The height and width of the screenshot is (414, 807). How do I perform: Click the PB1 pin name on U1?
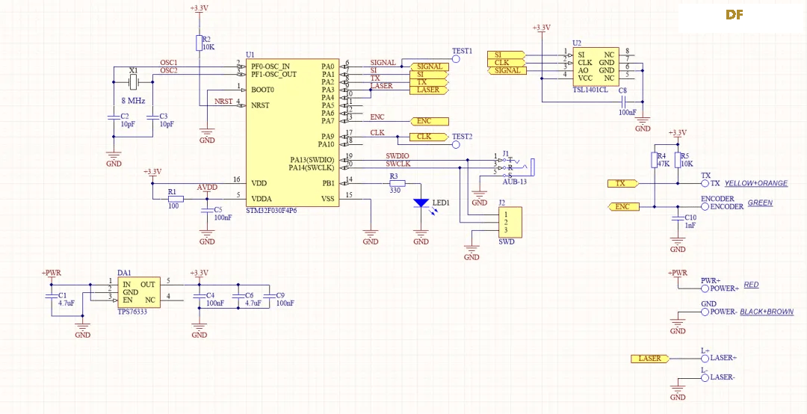328,183
